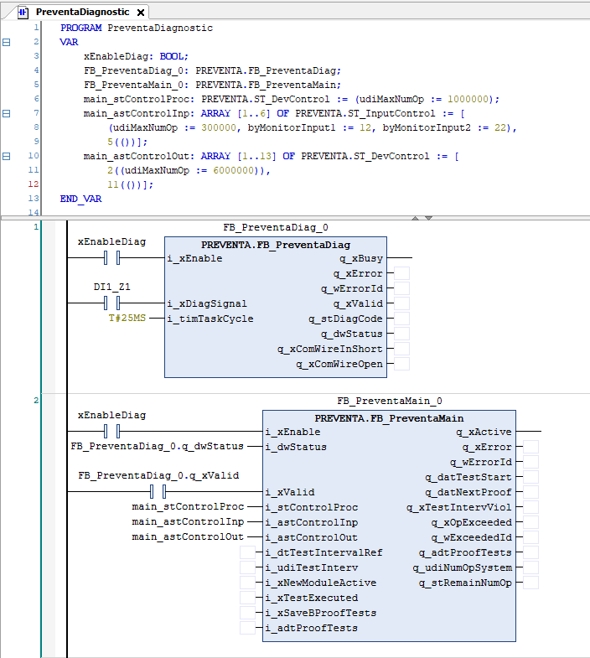This screenshot has height=658, width=590.
Task: Click the empty box at q_wErrorId of FB_PreventaDiag
Action: (401, 288)
